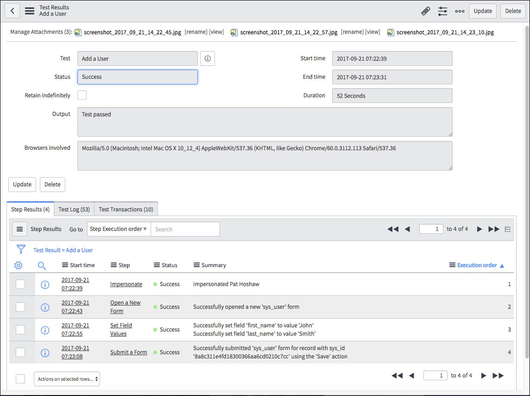Open the Step Execution order dropdown

(x=119, y=229)
